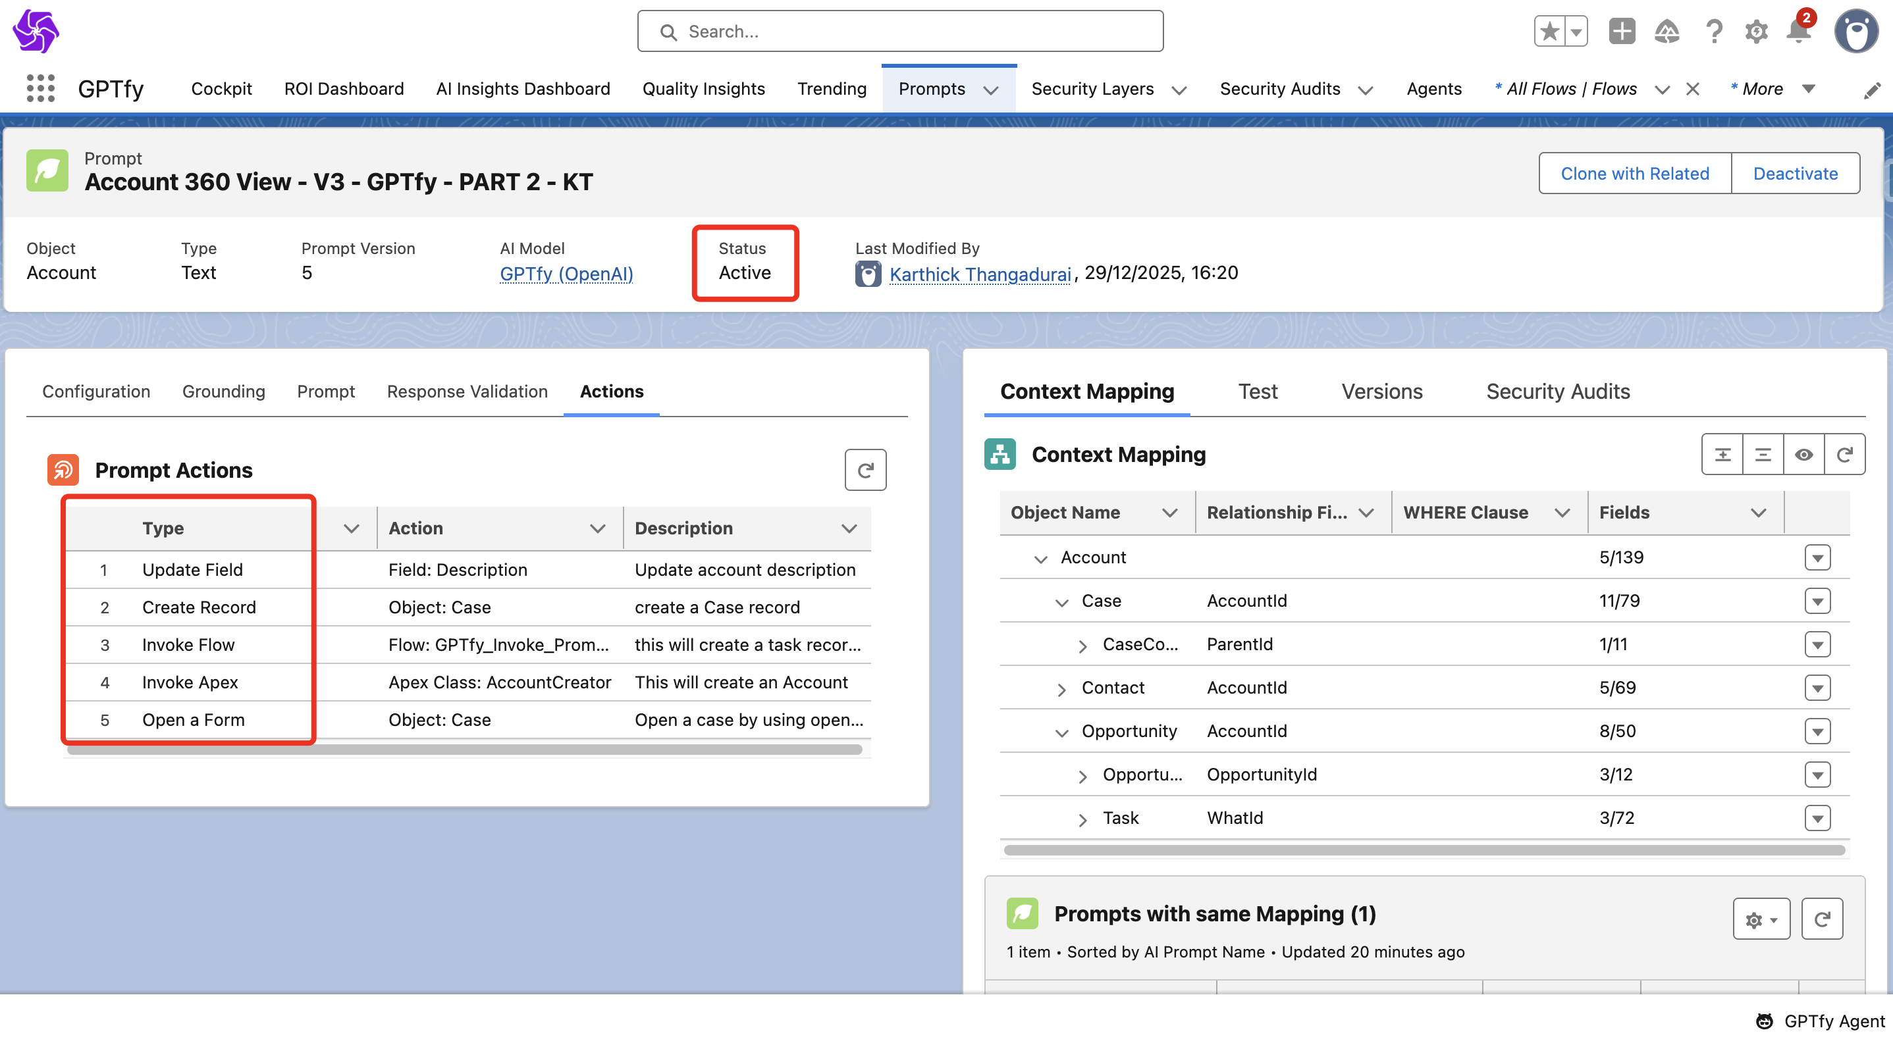Click the Clone with Related button
Viewport: 1893px width, 1047px height.
coord(1634,173)
